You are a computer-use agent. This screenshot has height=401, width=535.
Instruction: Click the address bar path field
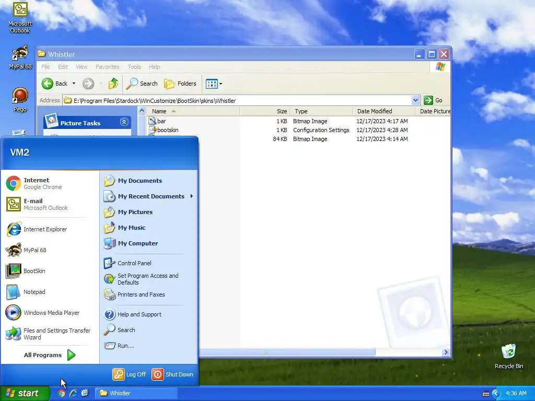pos(238,101)
